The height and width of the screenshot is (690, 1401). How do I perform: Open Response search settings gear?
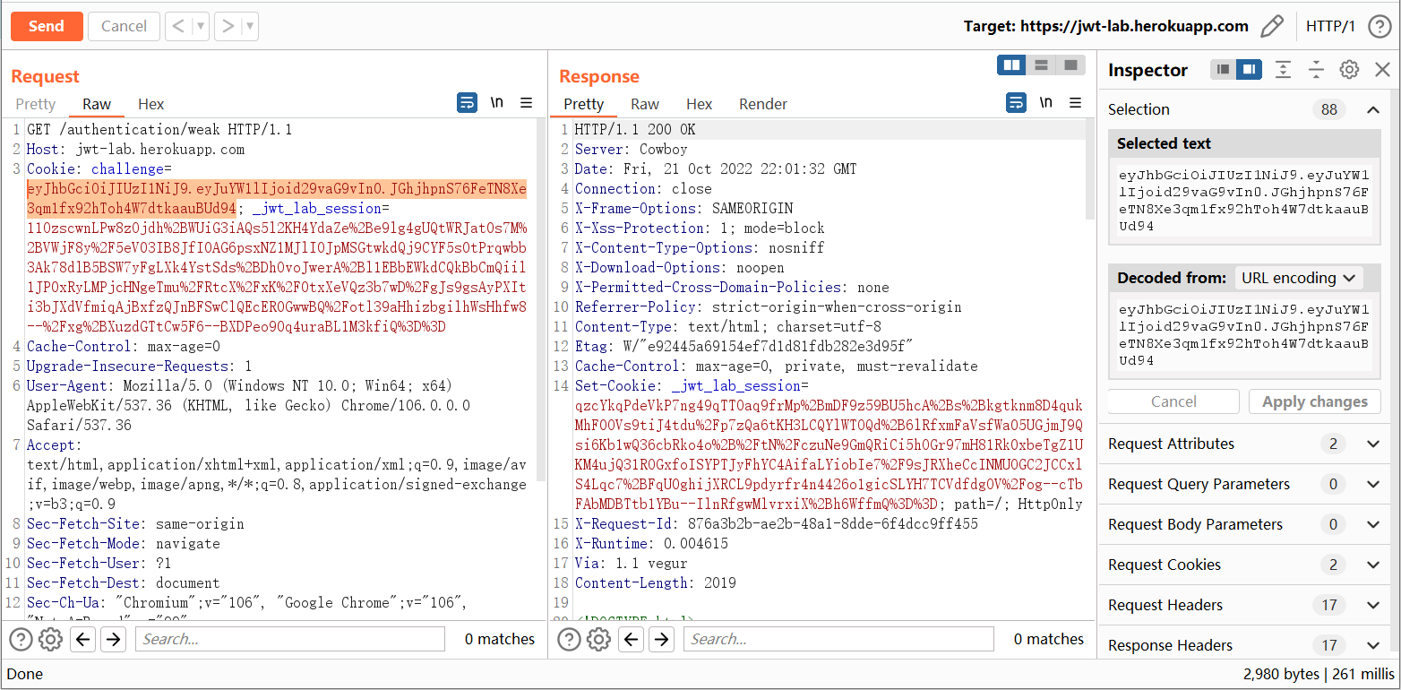[599, 639]
